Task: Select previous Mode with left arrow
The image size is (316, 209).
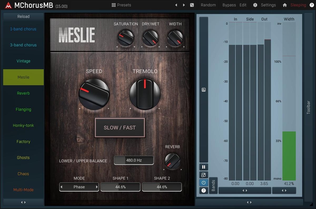Action: pyautogui.click(x=62, y=187)
